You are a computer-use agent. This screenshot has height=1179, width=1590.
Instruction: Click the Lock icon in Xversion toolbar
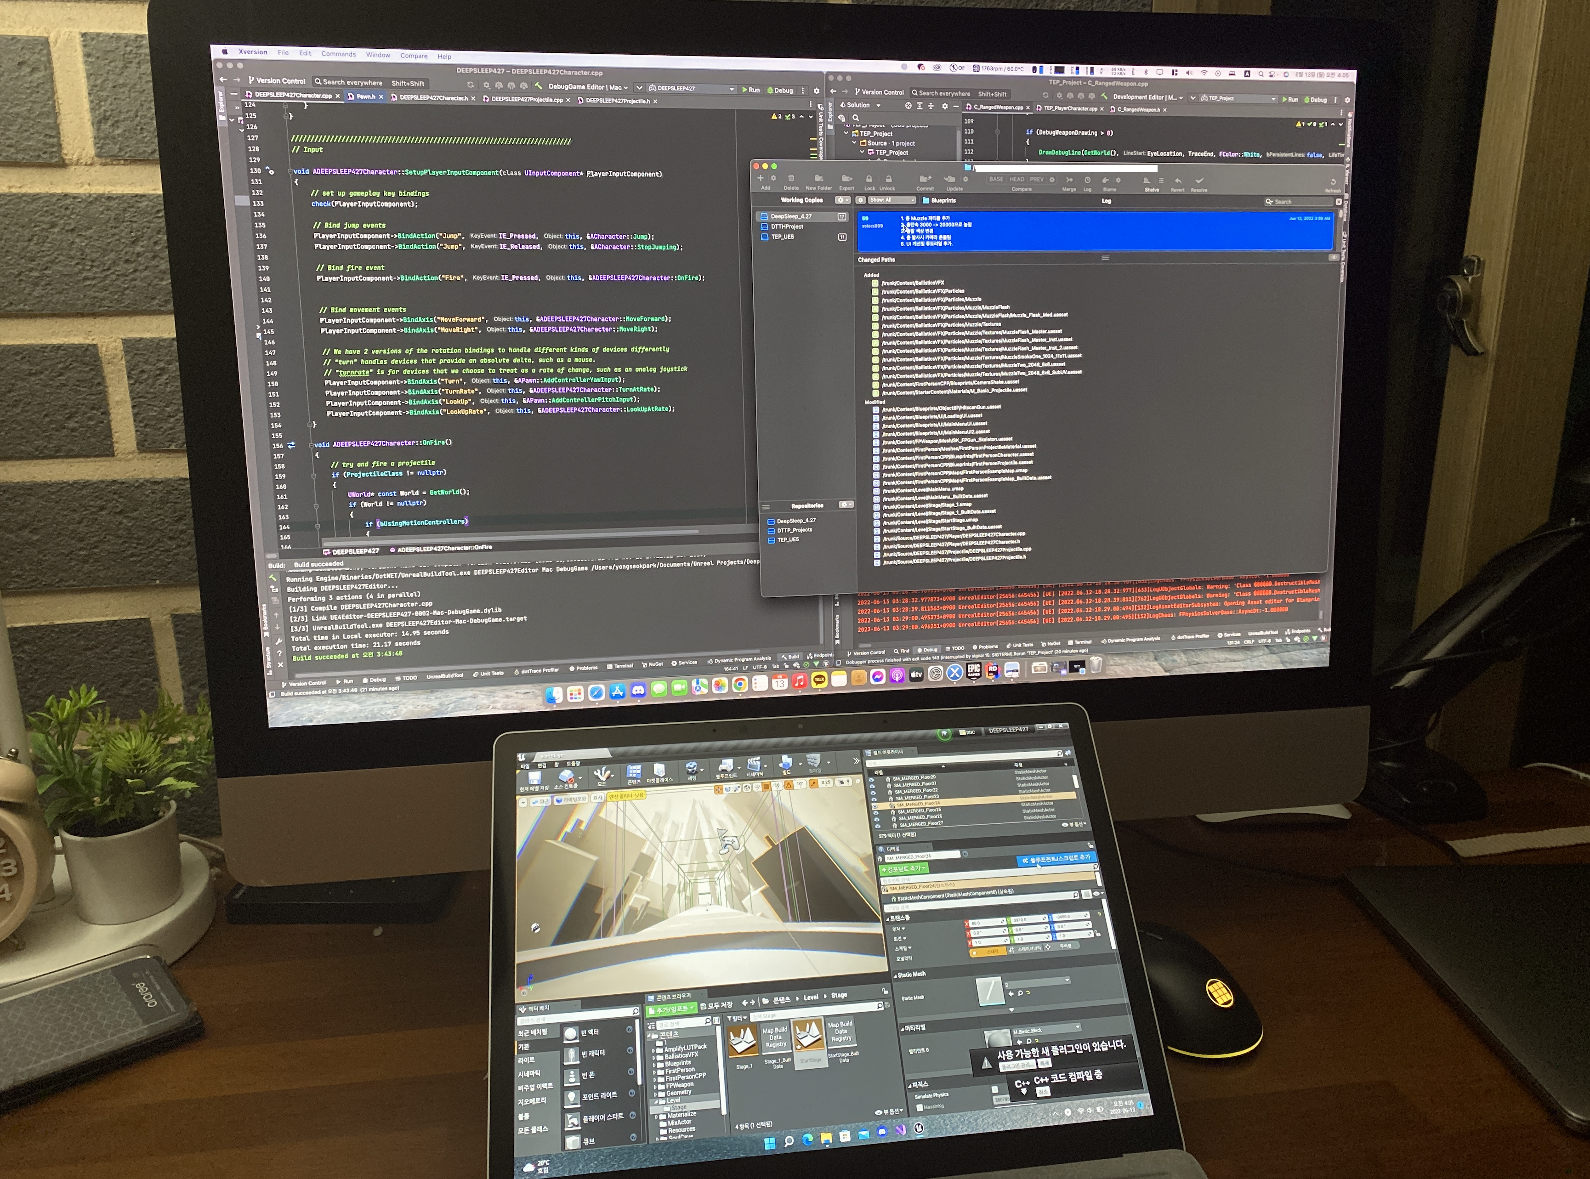point(869,179)
